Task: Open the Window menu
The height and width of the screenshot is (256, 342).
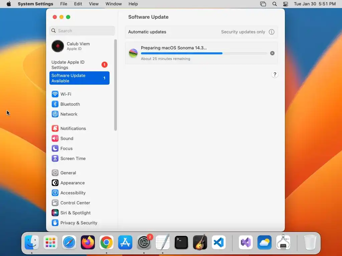Action: [114, 4]
